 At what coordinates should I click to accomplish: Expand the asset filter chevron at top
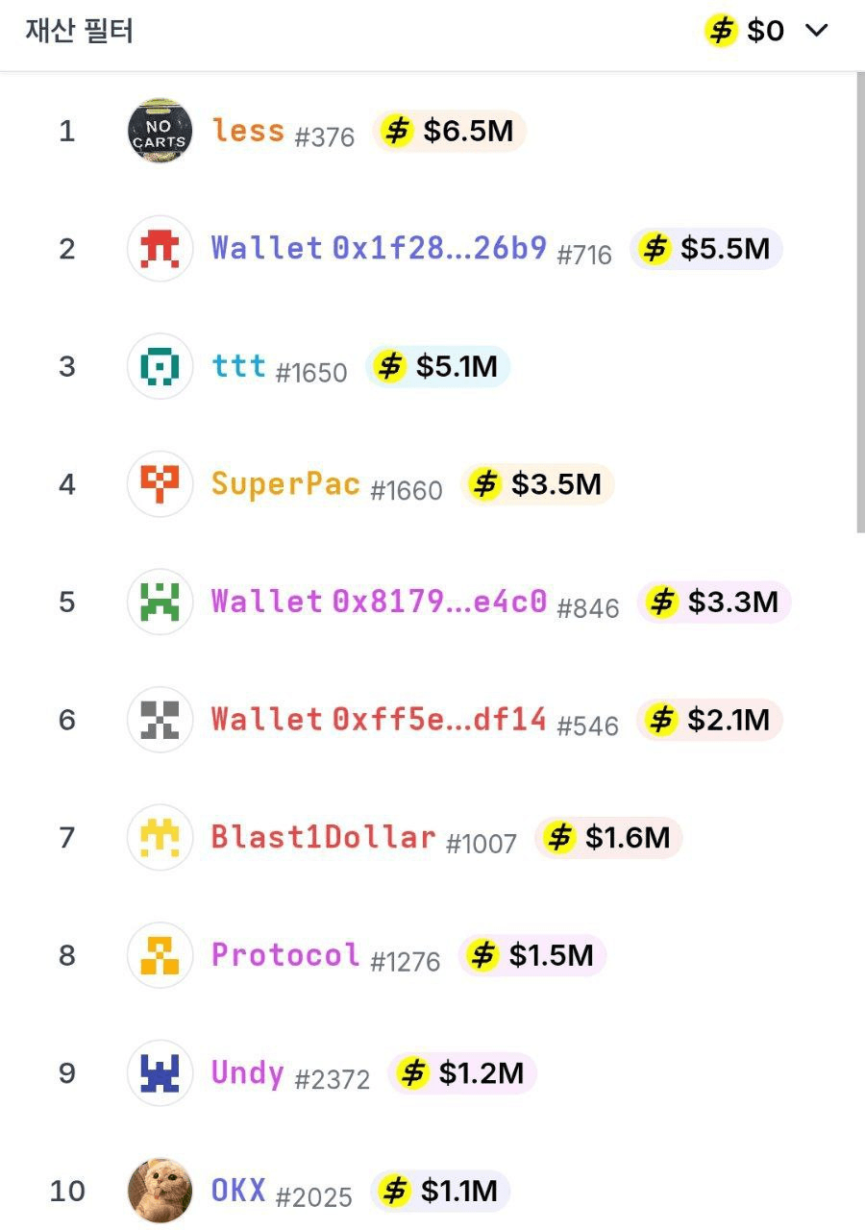click(x=816, y=31)
